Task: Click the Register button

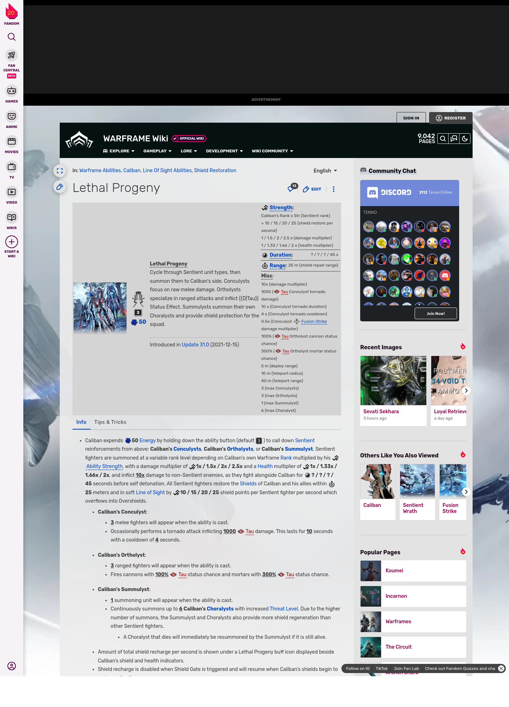Action: (x=451, y=118)
